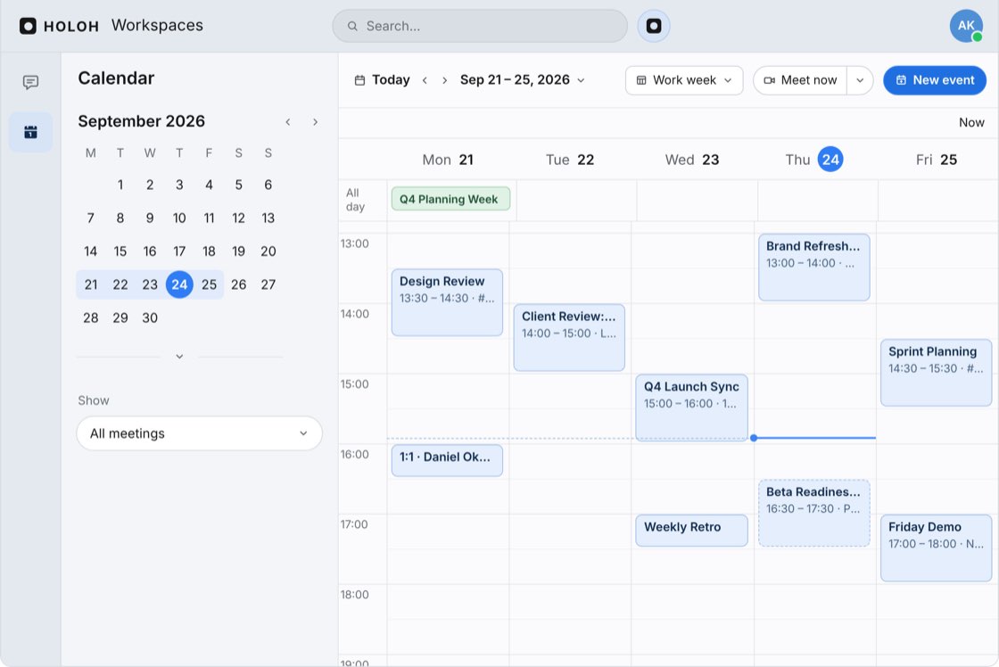The image size is (999, 667).
Task: Open the Work week view dropdown
Action: (684, 80)
